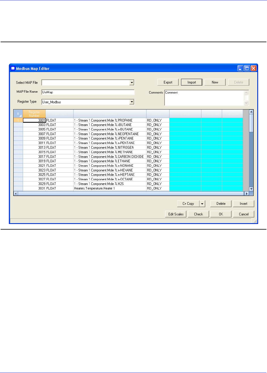Select row header numbered 1
This screenshot has width=267, height=373.
(18, 120)
